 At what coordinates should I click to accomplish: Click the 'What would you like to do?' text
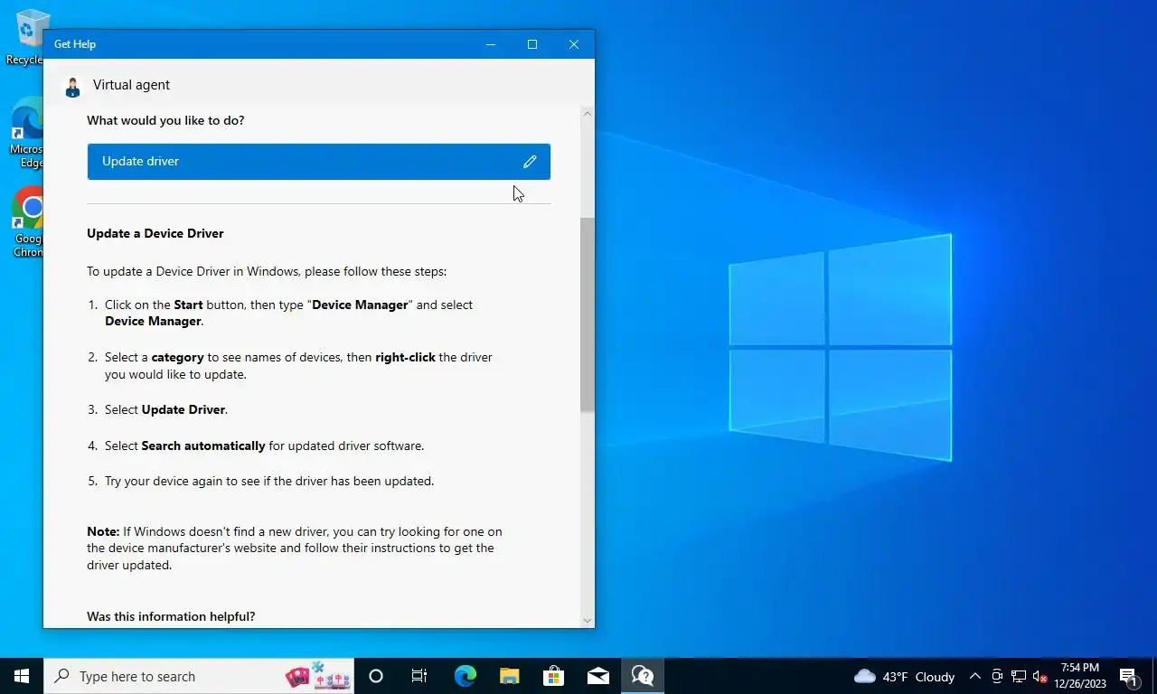click(x=165, y=120)
